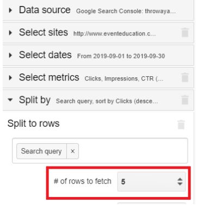Click the Select sites URL summary text
The image size is (198, 215).
coord(114,34)
